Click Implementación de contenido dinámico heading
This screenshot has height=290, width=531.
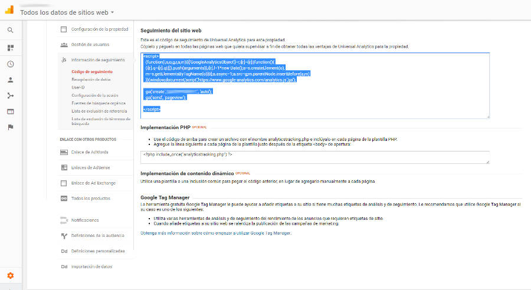click(187, 173)
